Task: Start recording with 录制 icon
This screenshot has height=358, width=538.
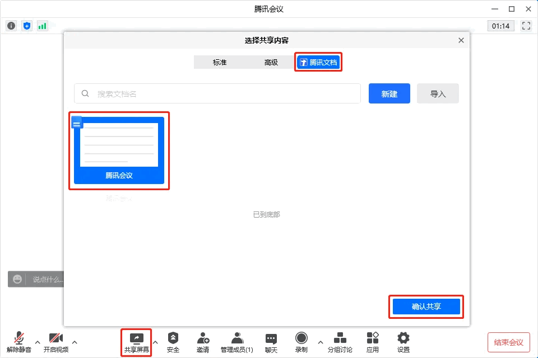Action: [x=302, y=342]
